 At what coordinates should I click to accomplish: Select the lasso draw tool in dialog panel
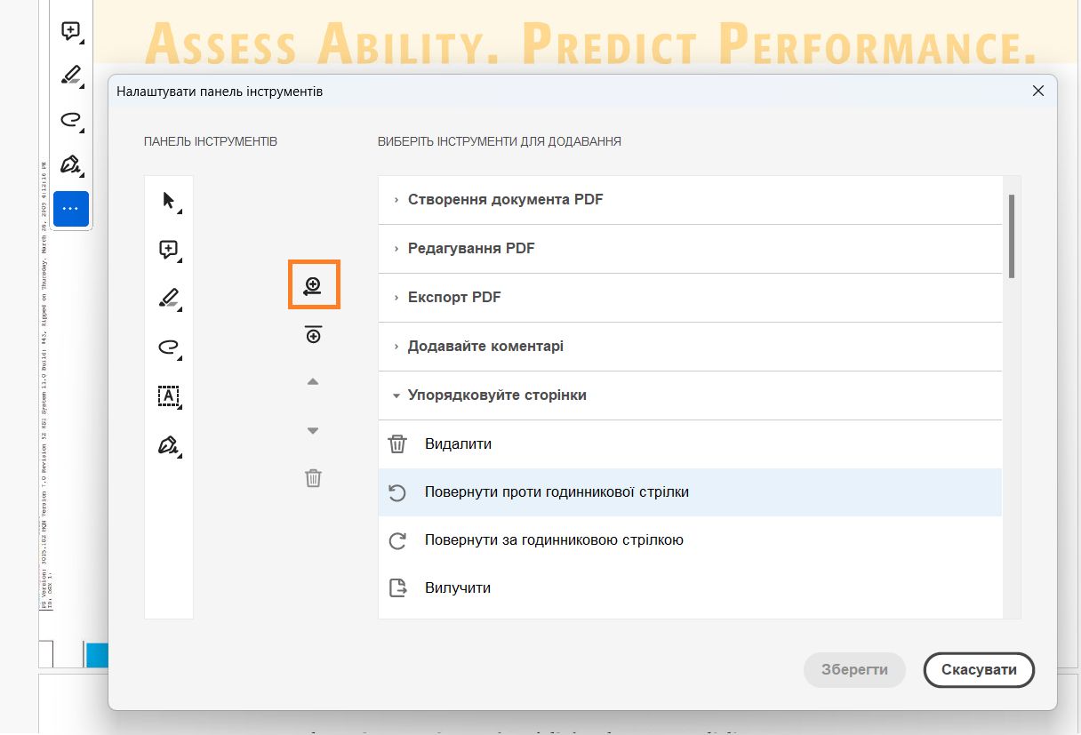169,347
